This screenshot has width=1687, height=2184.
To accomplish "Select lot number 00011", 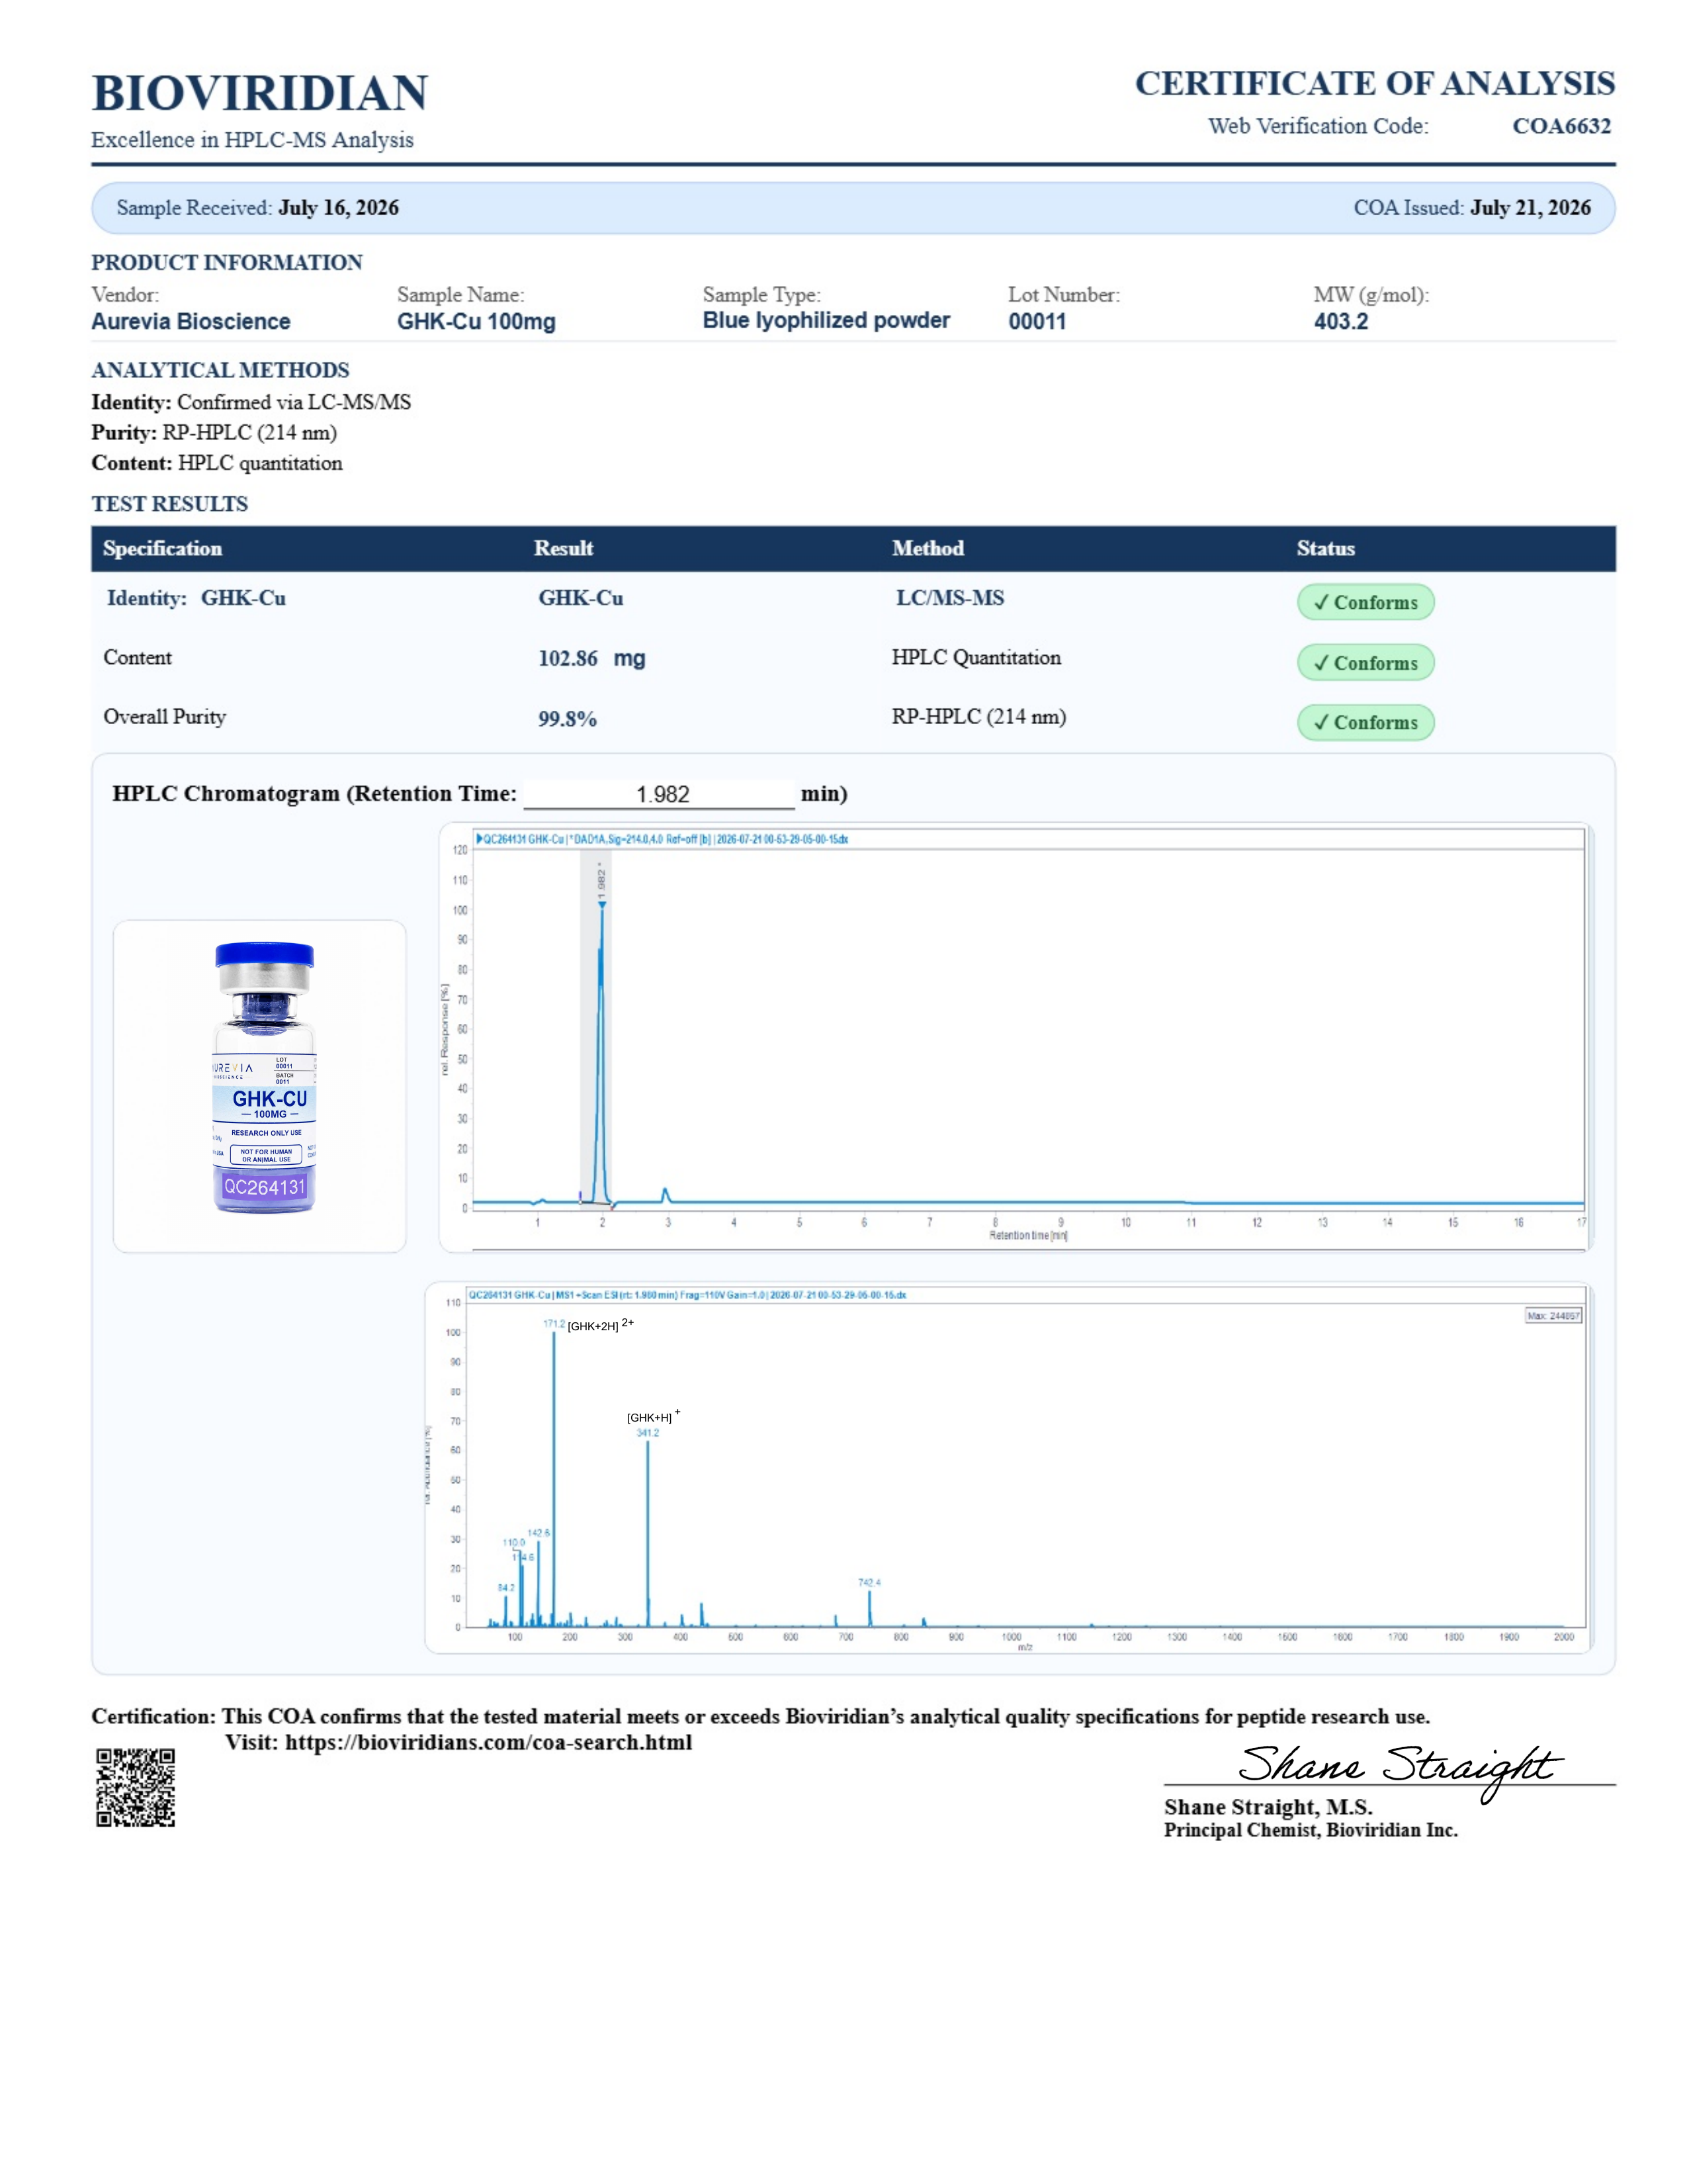I will pyautogui.click(x=1037, y=322).
